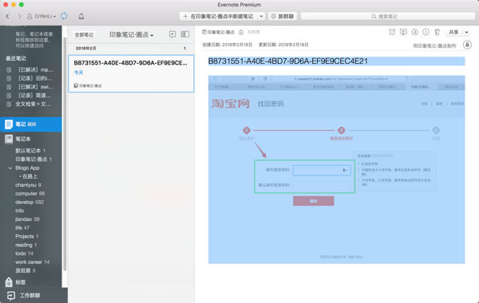Click the lock icon in note header
Screen dimensions: 479x303
point(467,45)
